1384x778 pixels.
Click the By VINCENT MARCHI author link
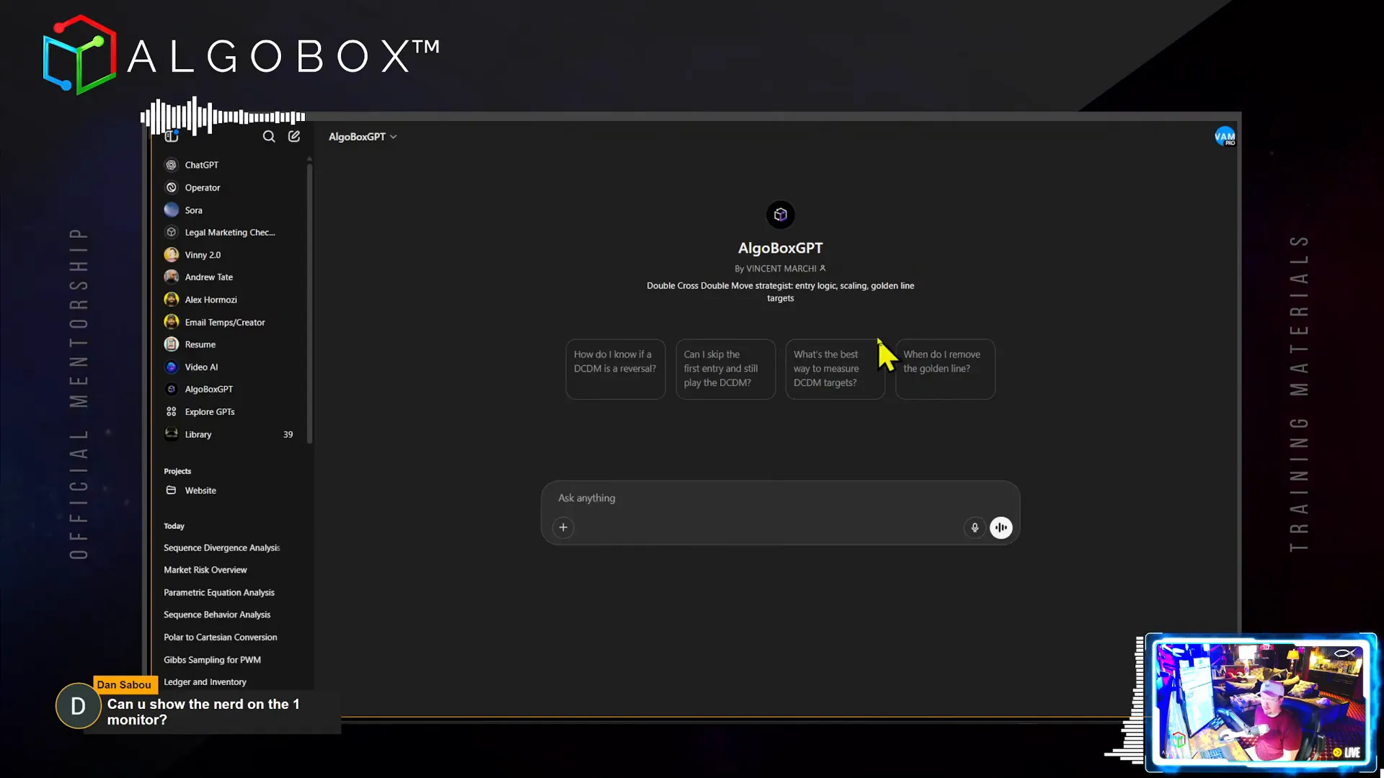click(780, 268)
